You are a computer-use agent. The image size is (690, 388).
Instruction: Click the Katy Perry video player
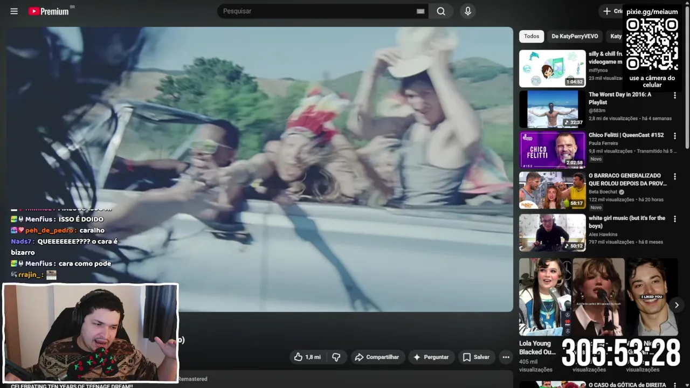tap(259, 169)
